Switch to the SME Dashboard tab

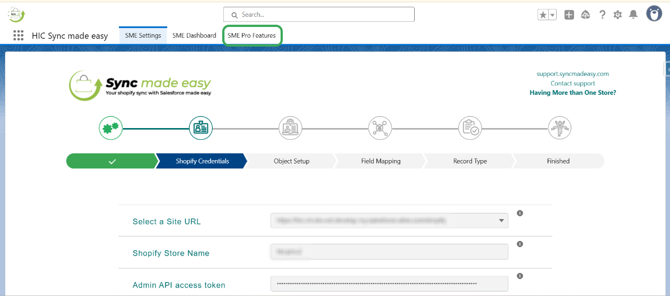(194, 35)
